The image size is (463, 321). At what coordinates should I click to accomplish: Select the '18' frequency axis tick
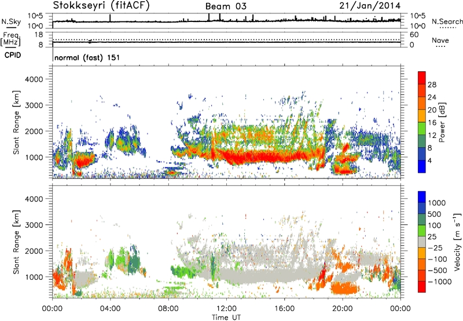(x=39, y=35)
